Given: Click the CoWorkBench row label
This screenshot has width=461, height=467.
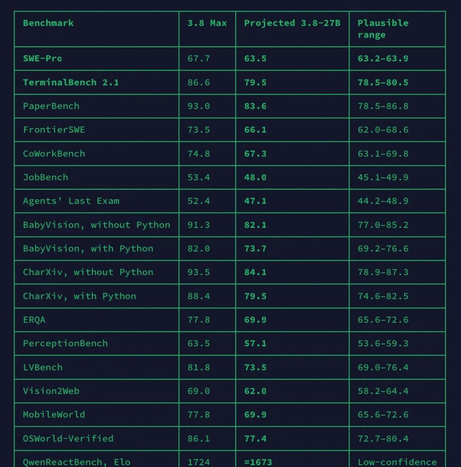Looking at the screenshot, I should coord(54,154).
